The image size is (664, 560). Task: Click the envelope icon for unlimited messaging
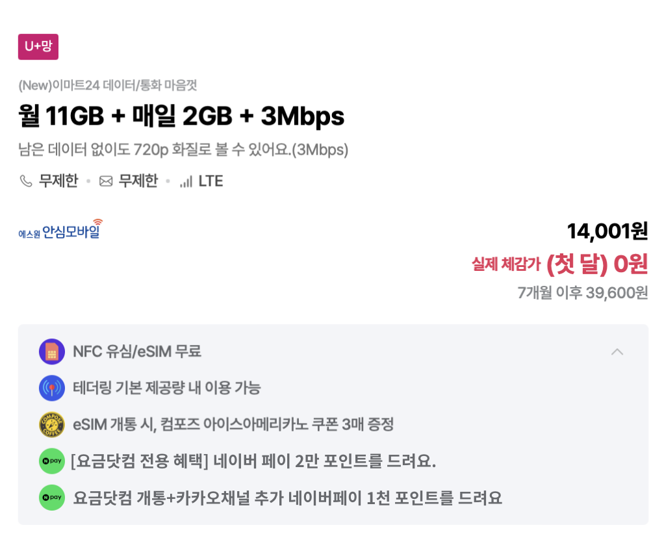[105, 181]
